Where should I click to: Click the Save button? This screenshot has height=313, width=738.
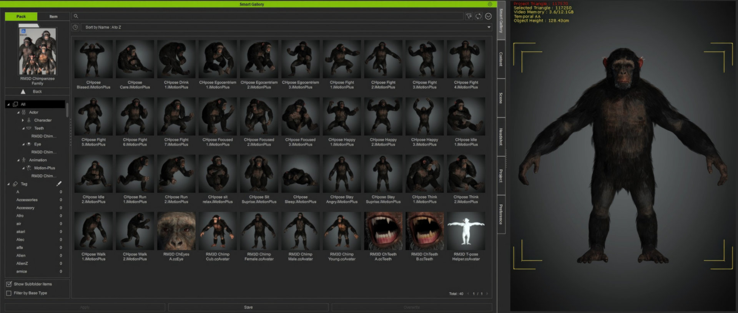pyautogui.click(x=248, y=307)
